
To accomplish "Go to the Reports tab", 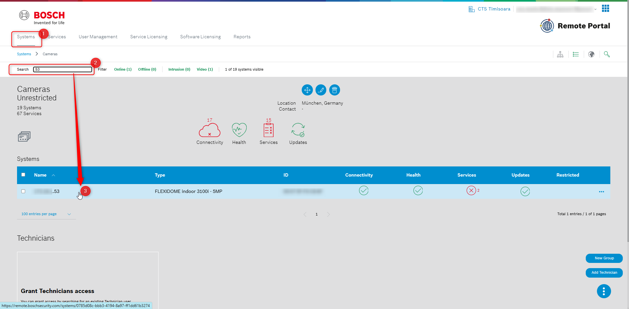I will 242,37.
